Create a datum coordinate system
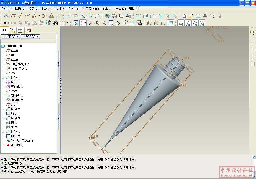The width and height of the screenshot is (256, 179). (x=44, y=16)
